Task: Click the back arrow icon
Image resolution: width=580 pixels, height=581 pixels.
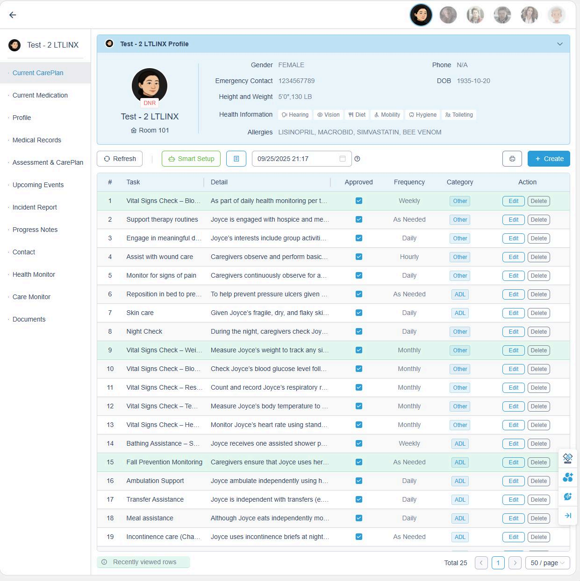Action: (13, 15)
